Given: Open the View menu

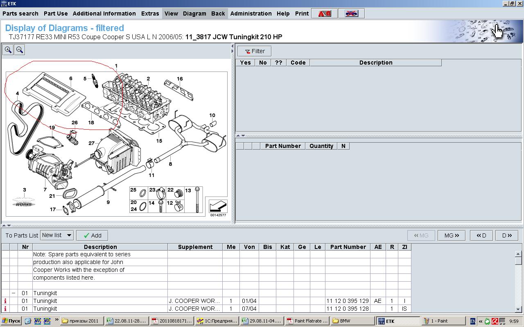Looking at the screenshot, I should tap(171, 13).
